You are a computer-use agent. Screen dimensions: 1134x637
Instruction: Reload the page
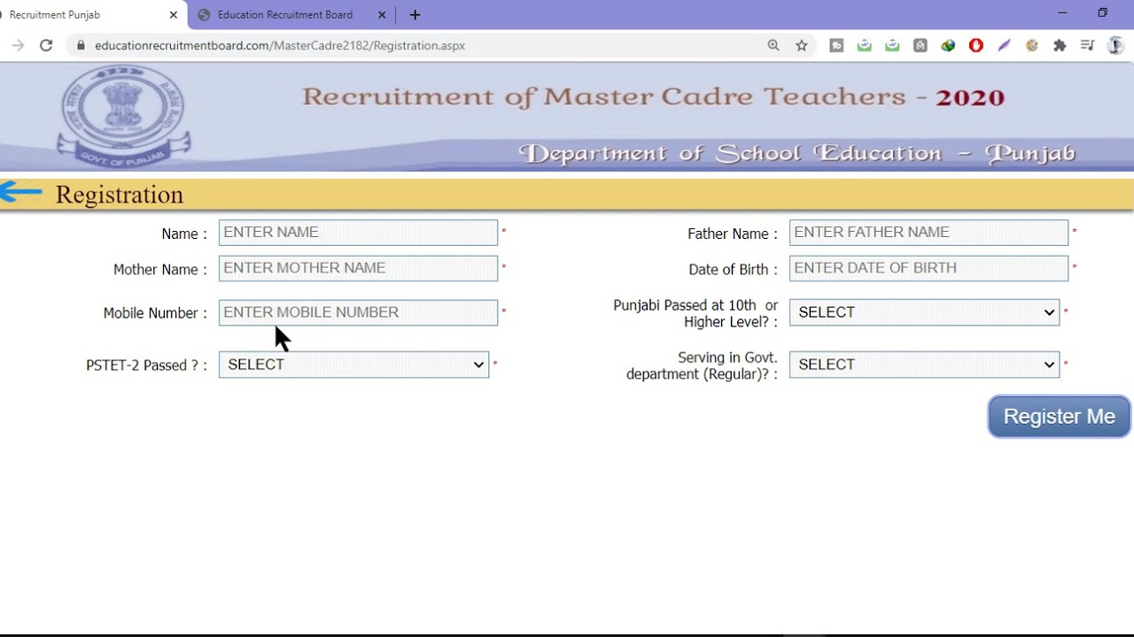(46, 45)
